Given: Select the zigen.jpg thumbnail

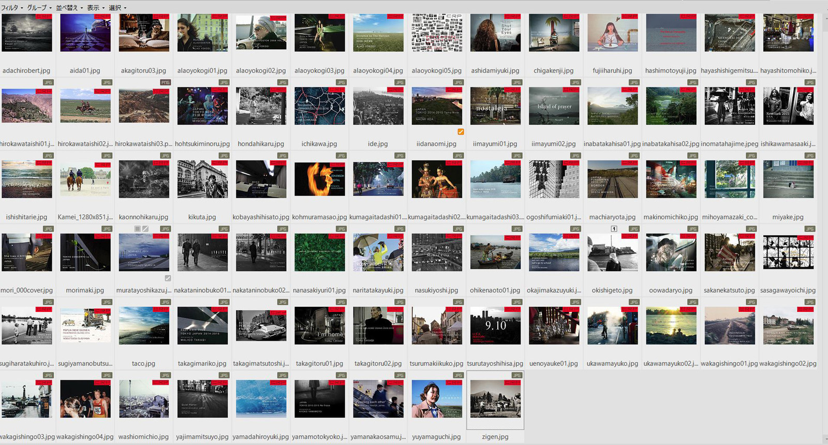Looking at the screenshot, I should (495, 399).
